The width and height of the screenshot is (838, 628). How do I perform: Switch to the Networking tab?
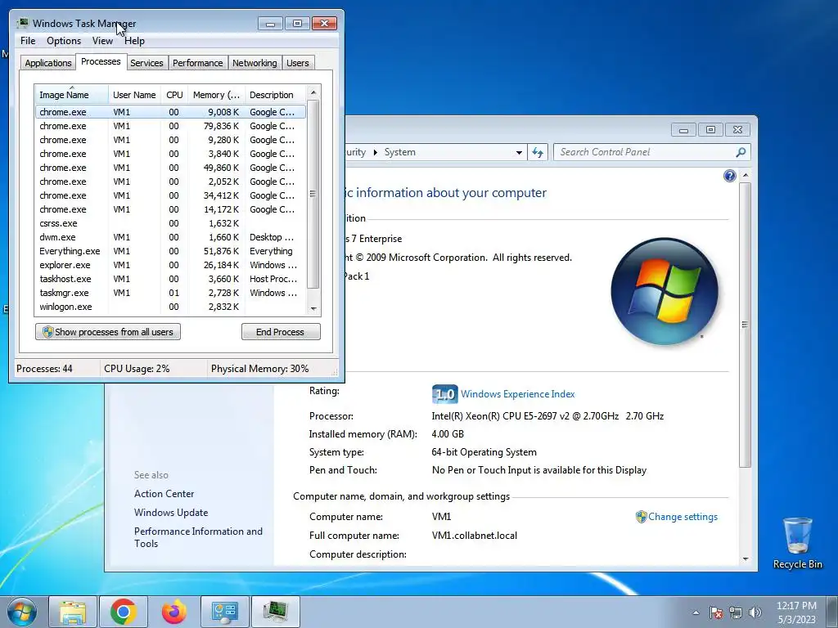255,63
